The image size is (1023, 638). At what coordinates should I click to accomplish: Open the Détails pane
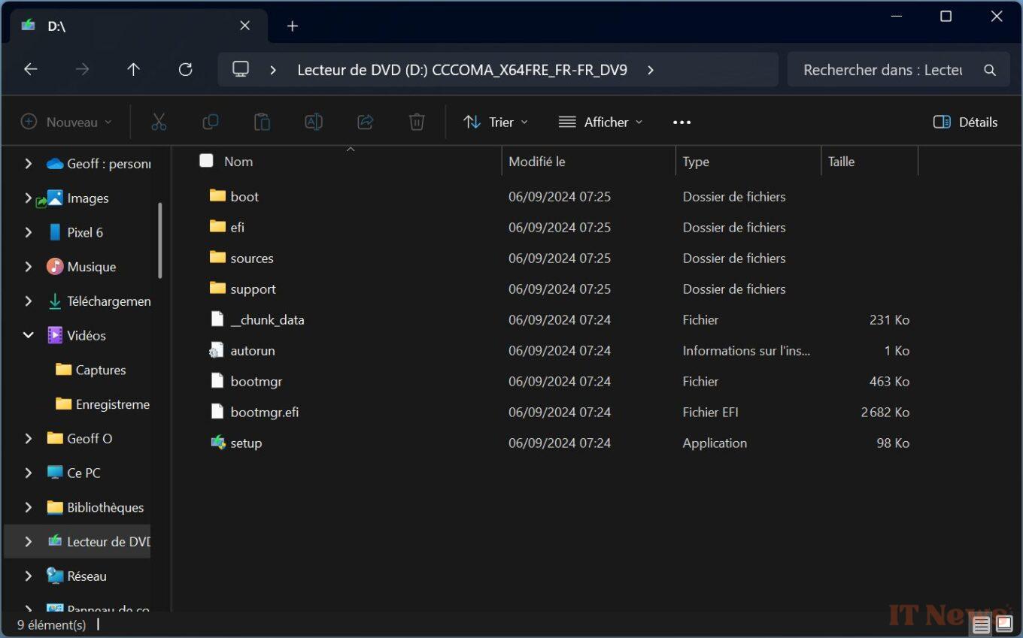[x=965, y=122]
